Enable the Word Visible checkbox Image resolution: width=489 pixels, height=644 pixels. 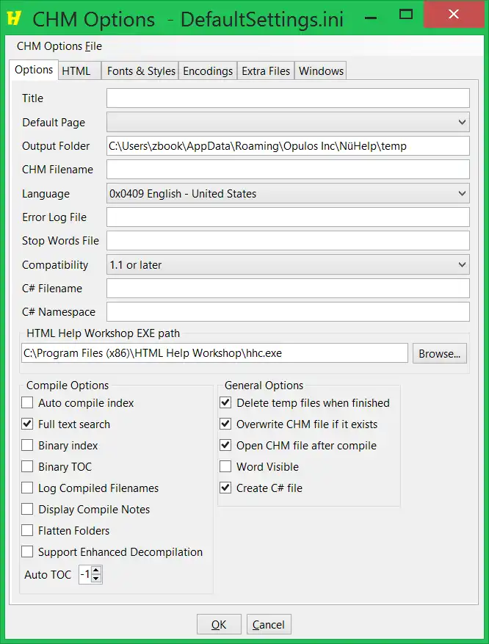pyautogui.click(x=225, y=466)
